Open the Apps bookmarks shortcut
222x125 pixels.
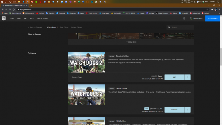tap(5, 13)
